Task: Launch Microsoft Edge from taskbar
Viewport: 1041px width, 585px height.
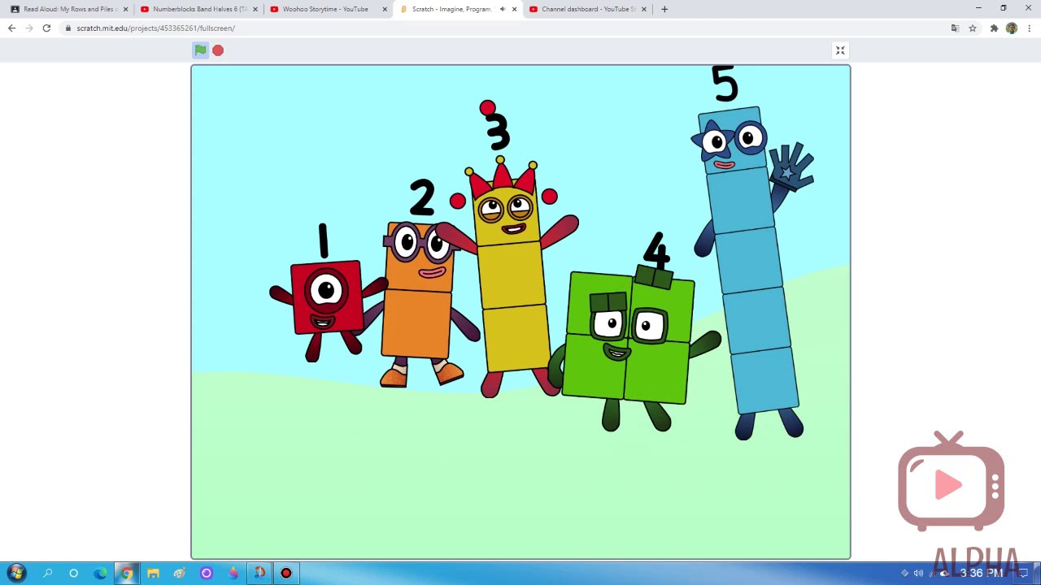Action: [x=100, y=573]
